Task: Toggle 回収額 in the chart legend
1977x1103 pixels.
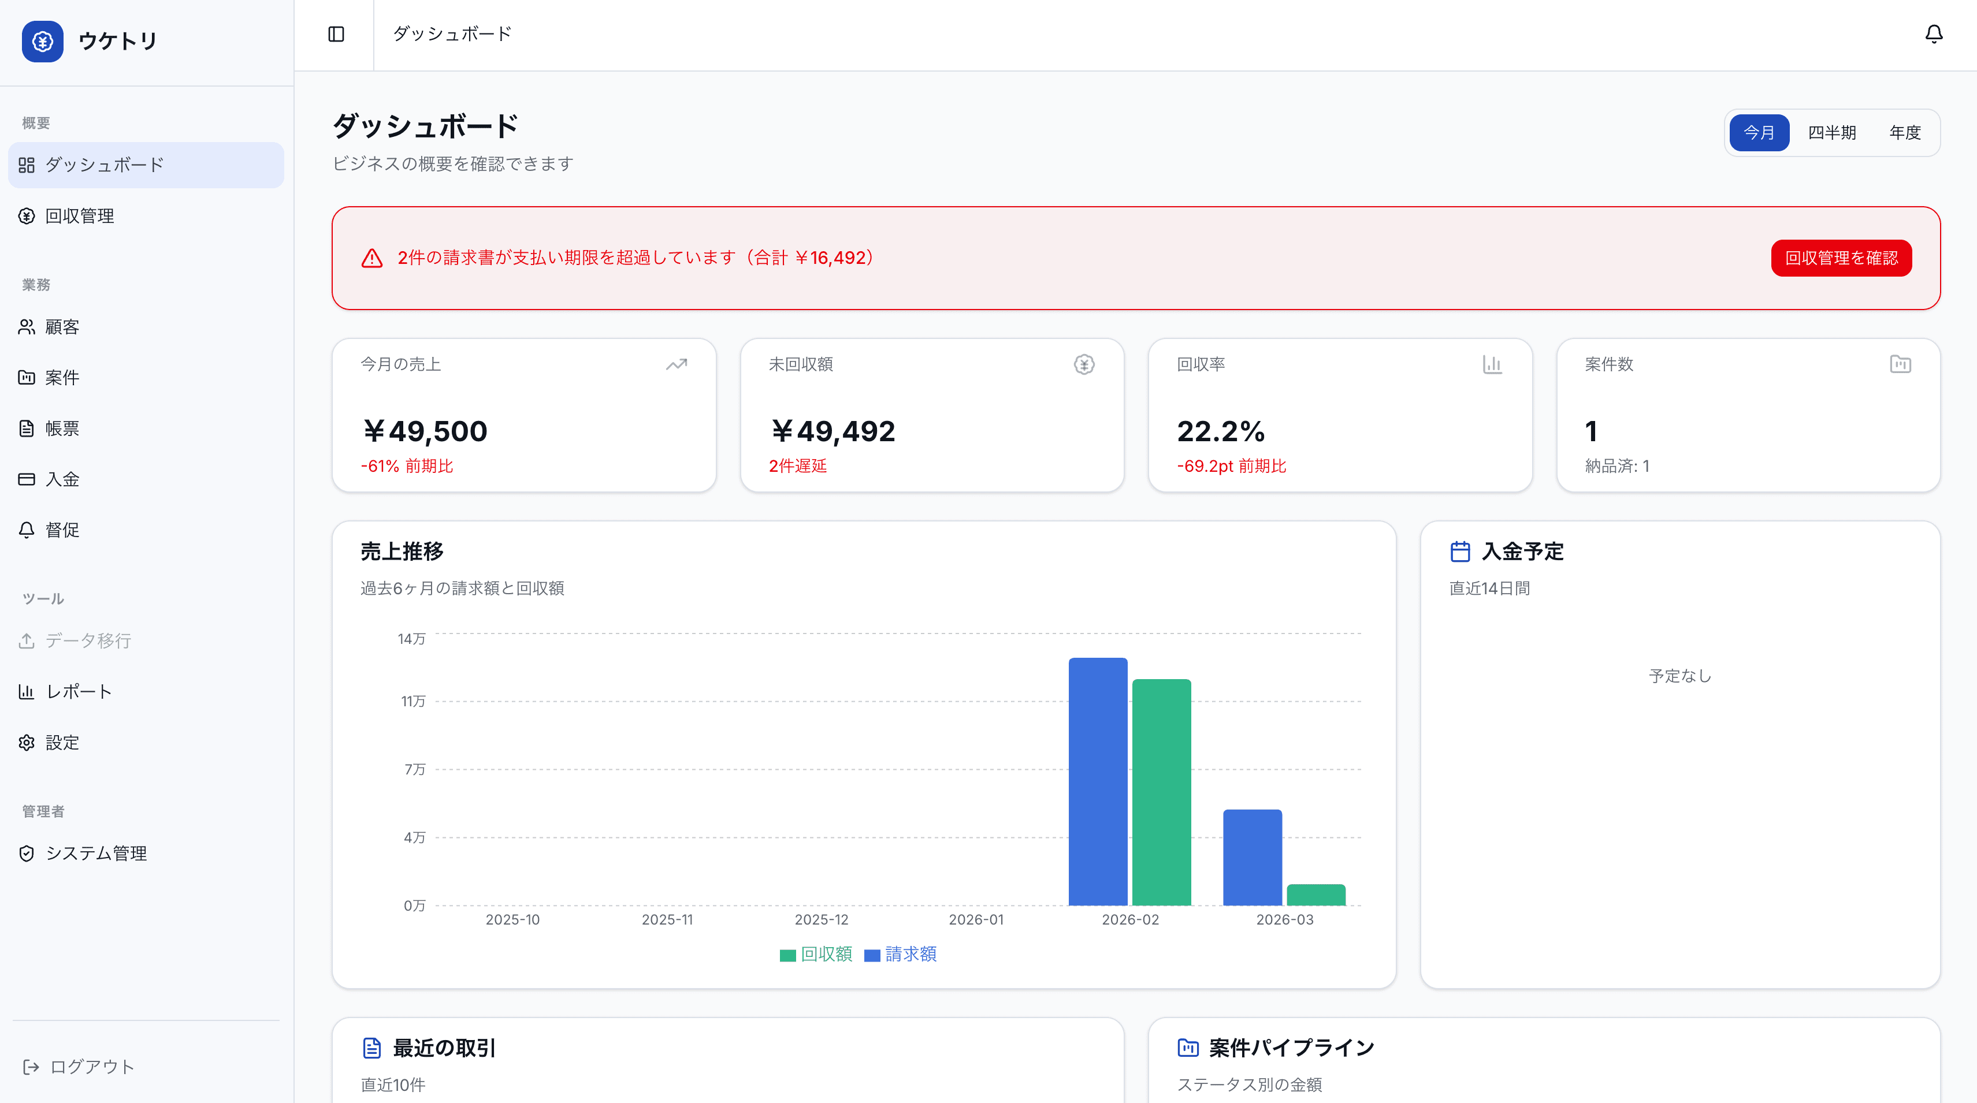Action: (x=815, y=954)
